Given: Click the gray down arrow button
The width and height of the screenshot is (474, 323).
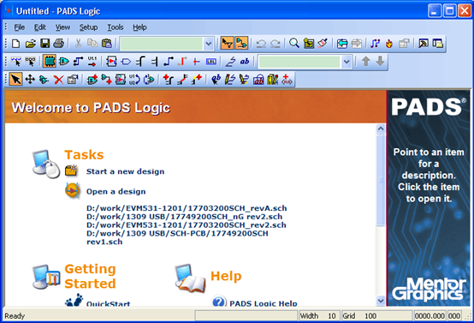Looking at the screenshot, I should [380, 62].
